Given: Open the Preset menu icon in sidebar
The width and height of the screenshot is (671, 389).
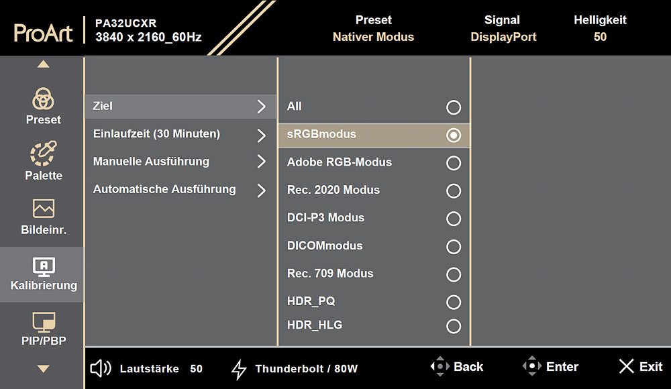Looking at the screenshot, I should pos(43,99).
